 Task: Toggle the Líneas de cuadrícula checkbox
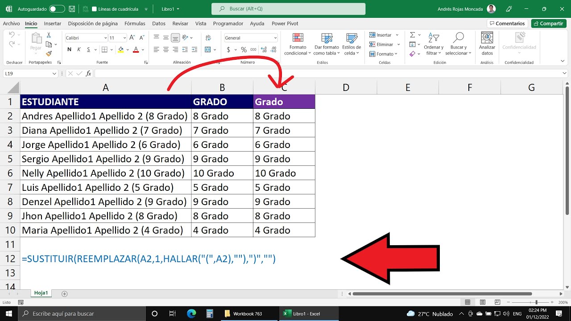(x=94, y=9)
